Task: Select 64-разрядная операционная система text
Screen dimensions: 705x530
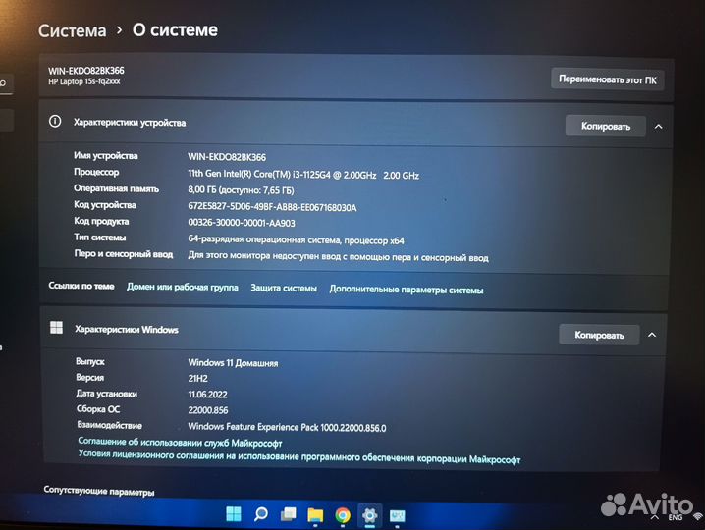Action: (296, 239)
